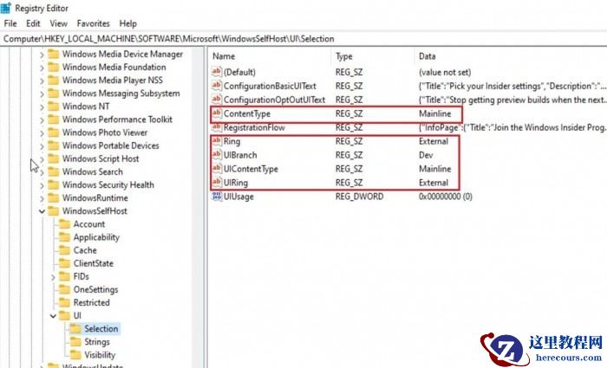607x368 pixels.
Task: Select the Strings folder icon
Action: 75,342
